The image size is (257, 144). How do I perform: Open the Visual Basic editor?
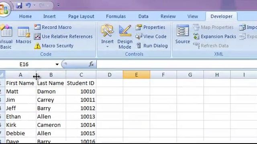(6, 36)
